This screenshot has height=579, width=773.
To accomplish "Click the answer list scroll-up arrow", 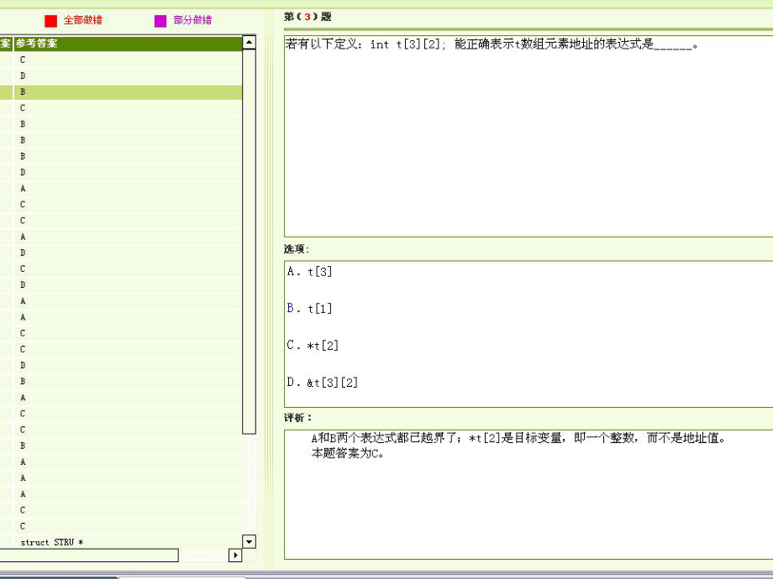I will (250, 42).
